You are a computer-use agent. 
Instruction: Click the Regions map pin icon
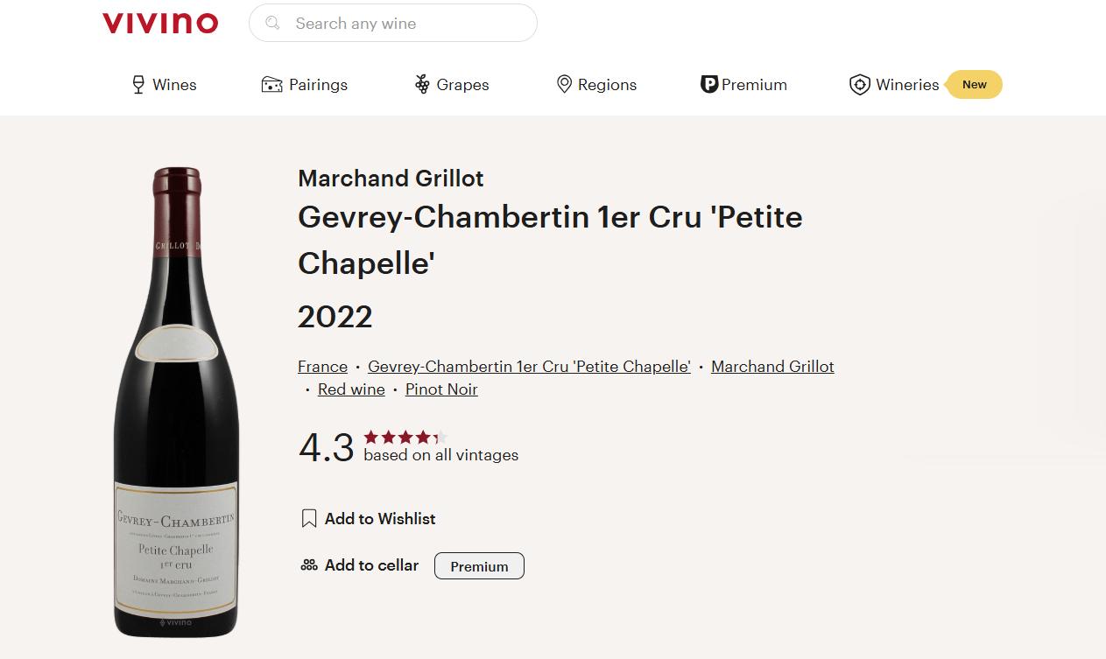tap(564, 85)
